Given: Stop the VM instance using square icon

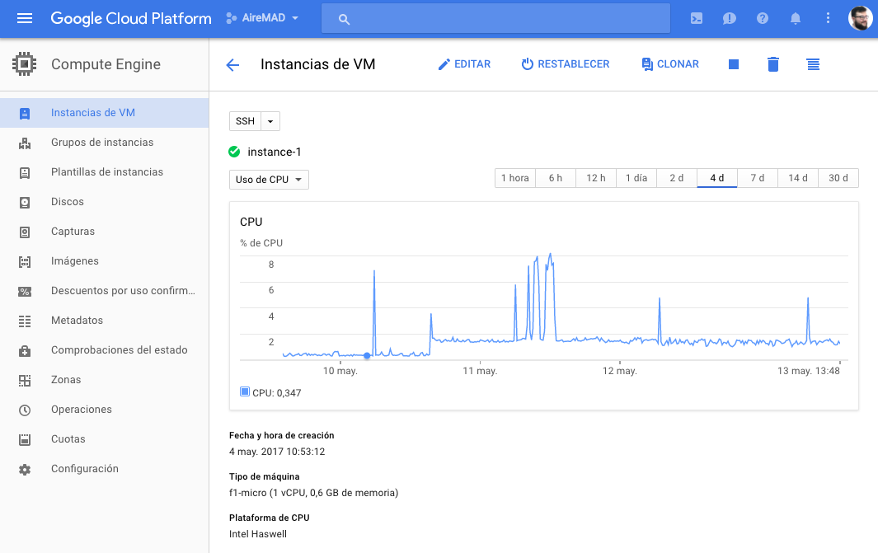Looking at the screenshot, I should 734,64.
